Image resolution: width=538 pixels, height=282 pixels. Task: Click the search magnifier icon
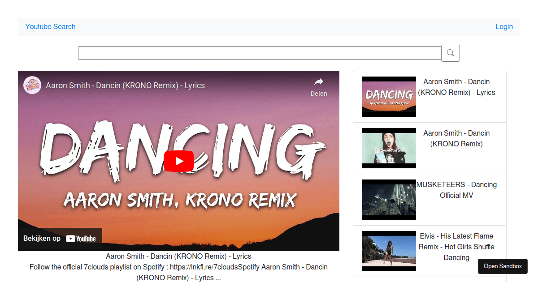450,53
